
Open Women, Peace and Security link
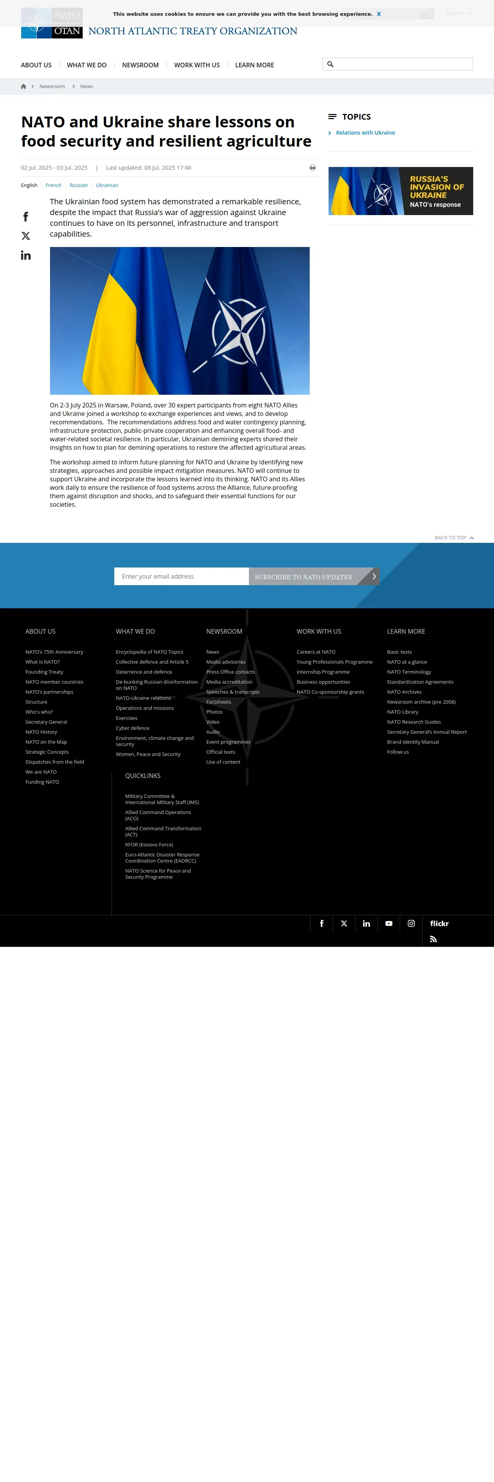coord(149,754)
